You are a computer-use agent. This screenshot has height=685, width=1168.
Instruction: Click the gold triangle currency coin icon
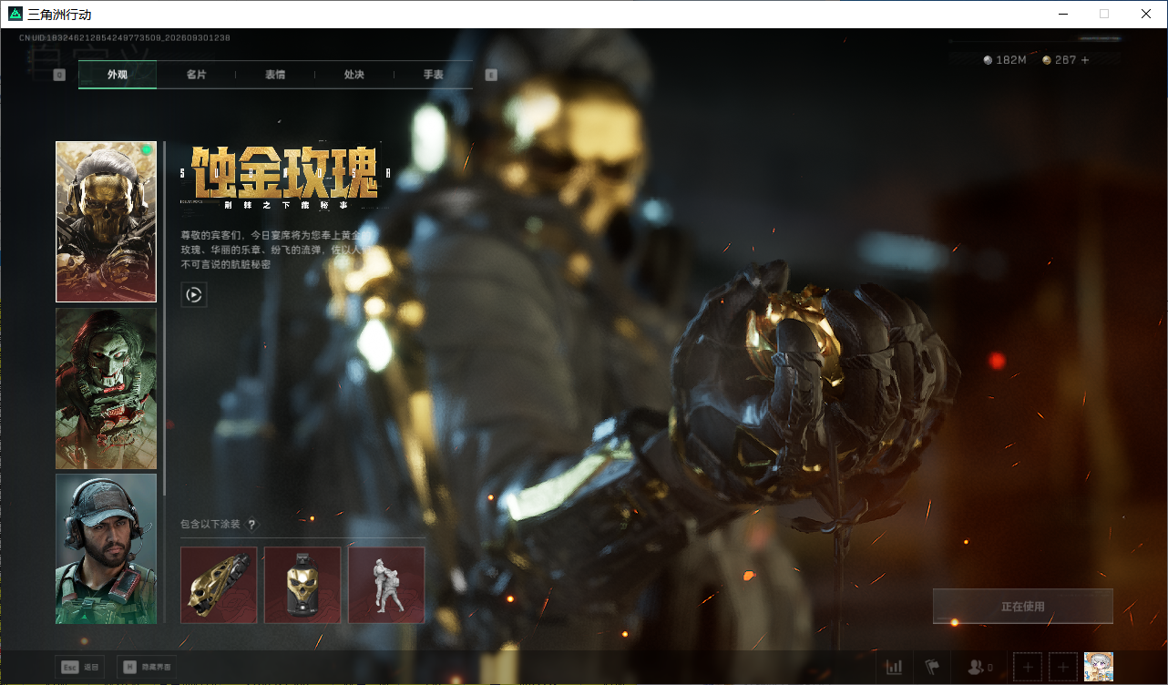click(x=1047, y=60)
